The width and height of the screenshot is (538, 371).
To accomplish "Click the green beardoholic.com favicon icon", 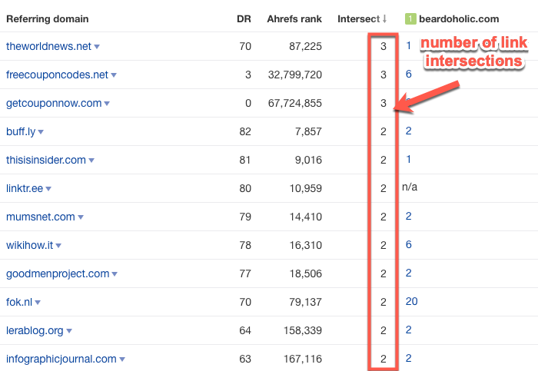I will (410, 18).
